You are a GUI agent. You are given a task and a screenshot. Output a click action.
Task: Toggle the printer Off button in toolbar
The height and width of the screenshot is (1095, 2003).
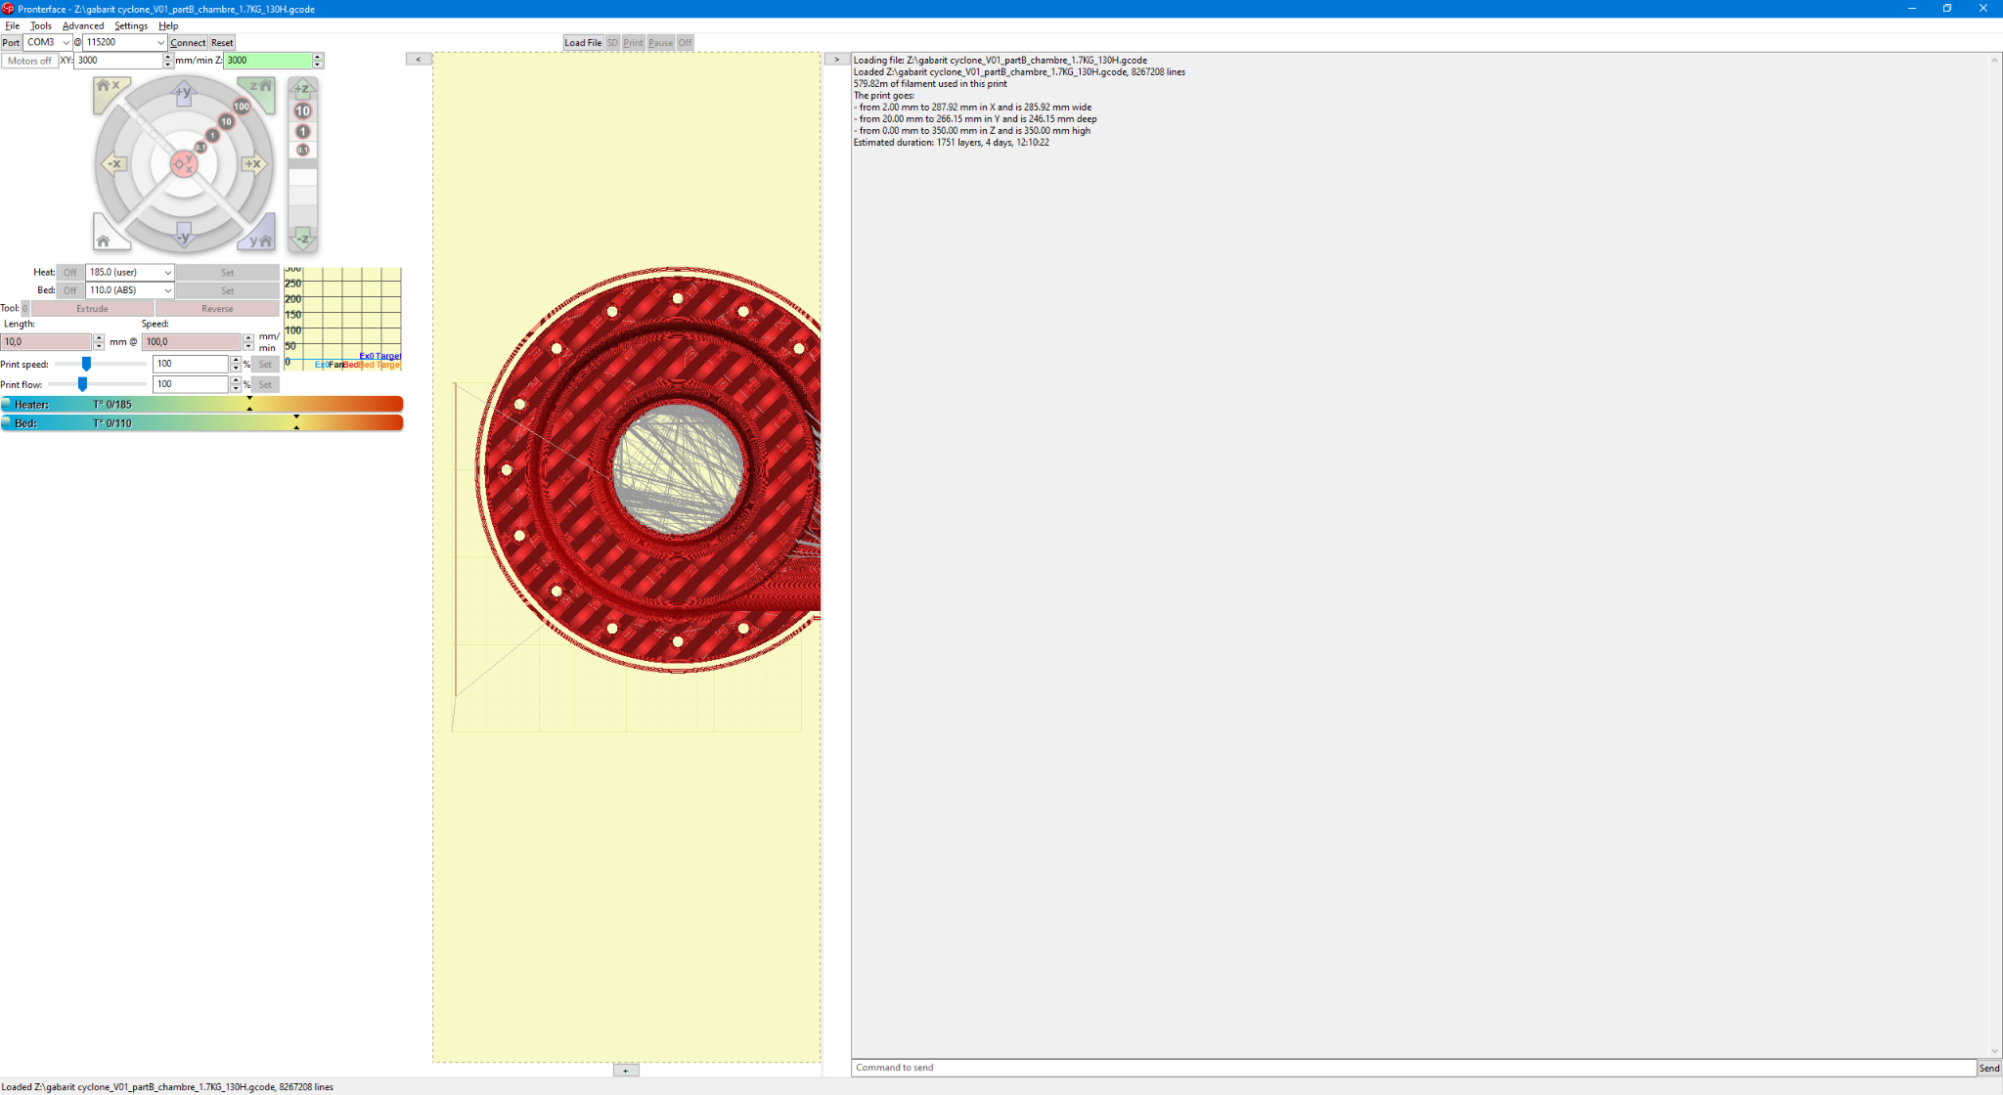click(685, 43)
